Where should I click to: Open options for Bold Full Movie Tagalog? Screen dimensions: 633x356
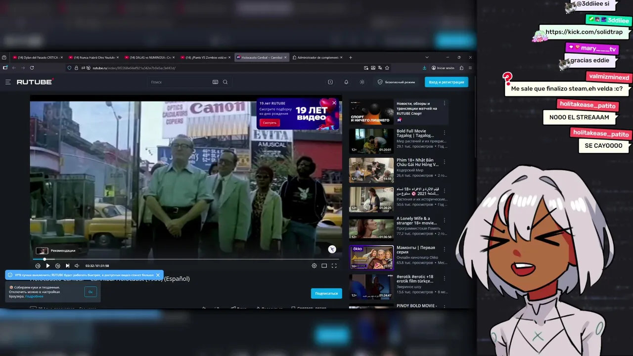tap(444, 133)
